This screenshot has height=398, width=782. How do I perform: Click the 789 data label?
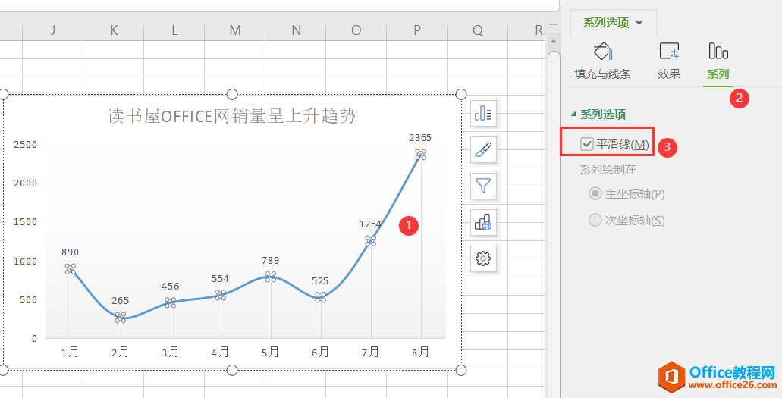[x=270, y=260]
